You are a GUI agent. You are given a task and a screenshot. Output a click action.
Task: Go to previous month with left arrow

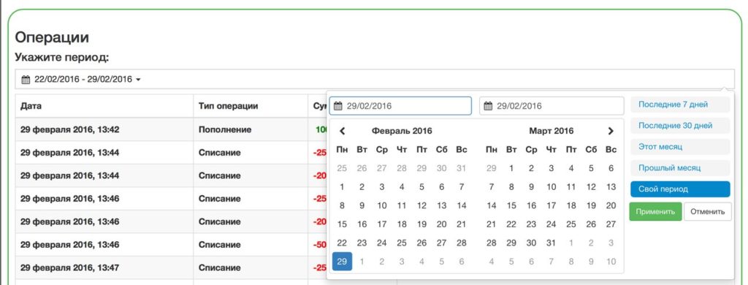(x=342, y=131)
